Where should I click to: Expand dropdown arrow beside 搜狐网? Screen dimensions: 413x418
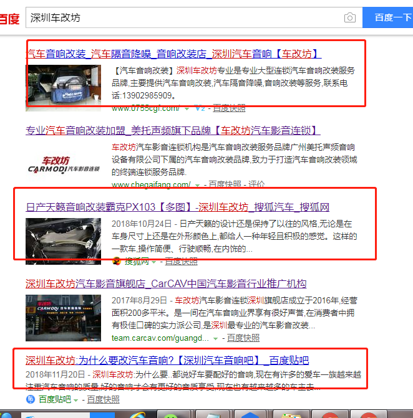coord(153,262)
